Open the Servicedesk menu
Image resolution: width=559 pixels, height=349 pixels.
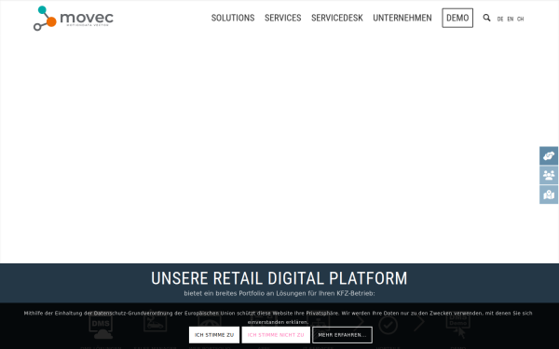(337, 18)
